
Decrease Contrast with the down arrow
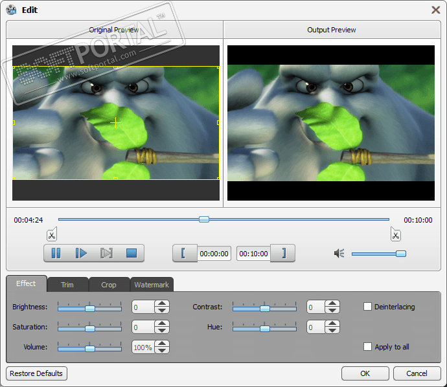point(332,310)
